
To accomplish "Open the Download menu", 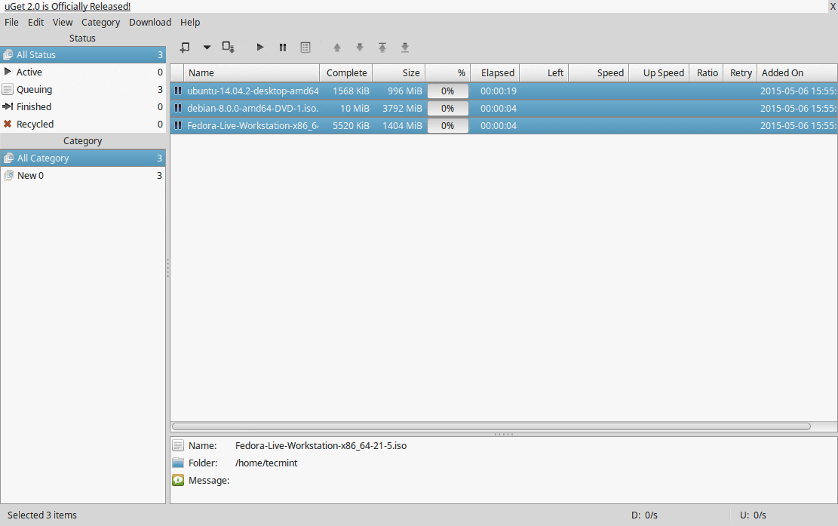I will click(x=150, y=23).
